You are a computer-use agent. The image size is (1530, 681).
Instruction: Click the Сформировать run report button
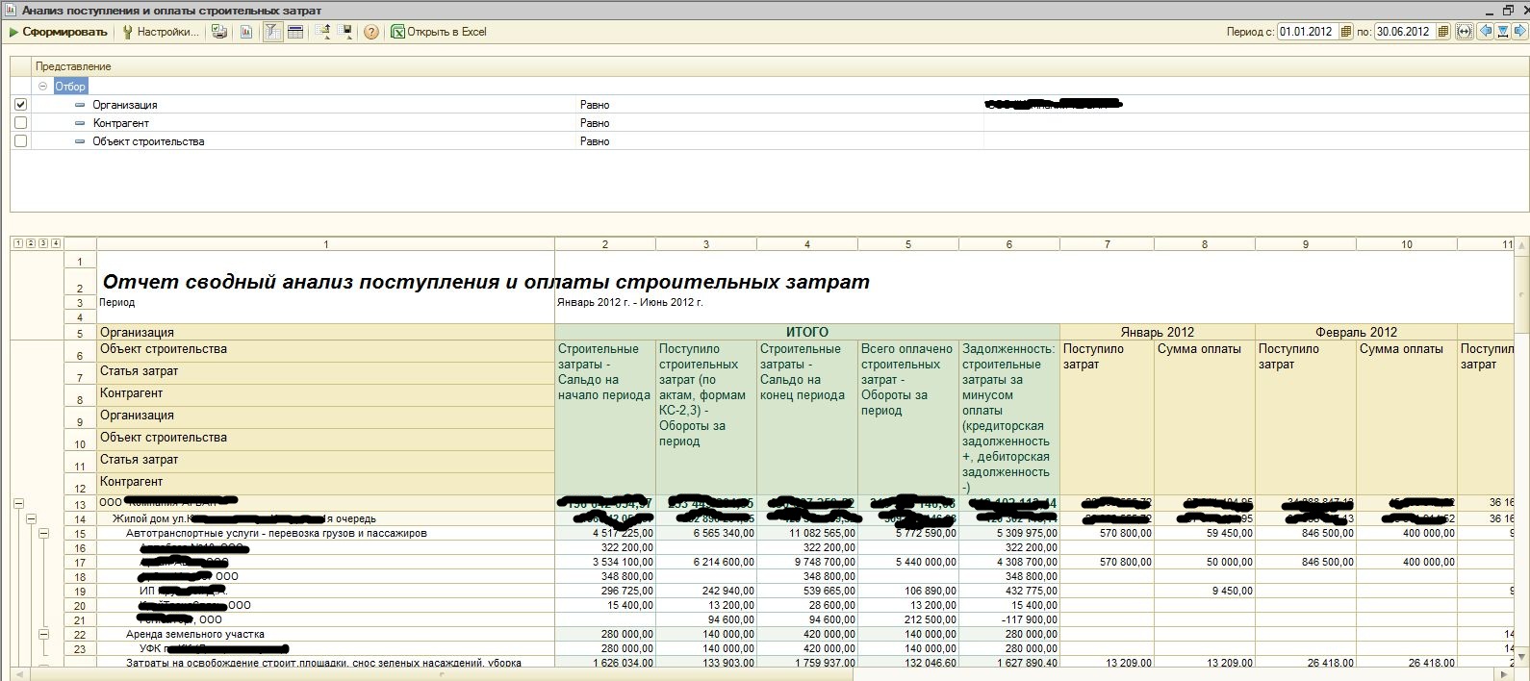click(58, 32)
